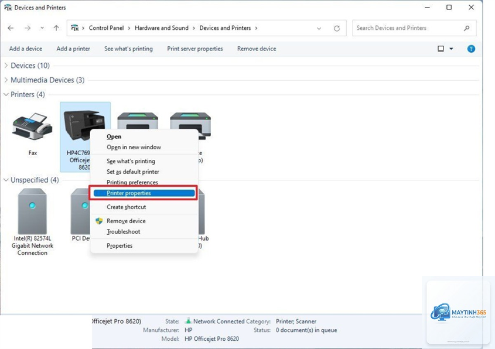
Task: Collapse the Unspecified (4) group
Action: (x=6, y=180)
